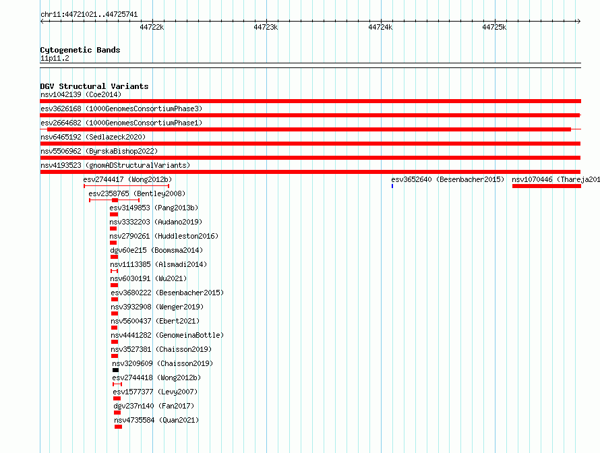This screenshot has width=600, height=453.
Task: Select the nsv5600437 (Ebert2021) label
Action: point(155,321)
